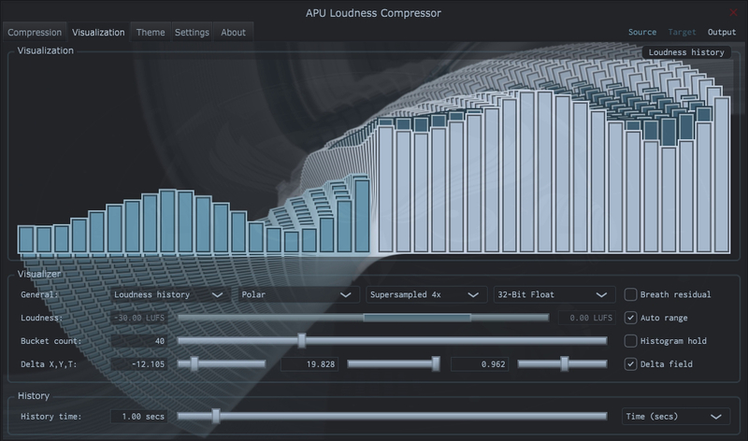Select the Target signal view
Viewport: 748px width, 441px height.
682,32
